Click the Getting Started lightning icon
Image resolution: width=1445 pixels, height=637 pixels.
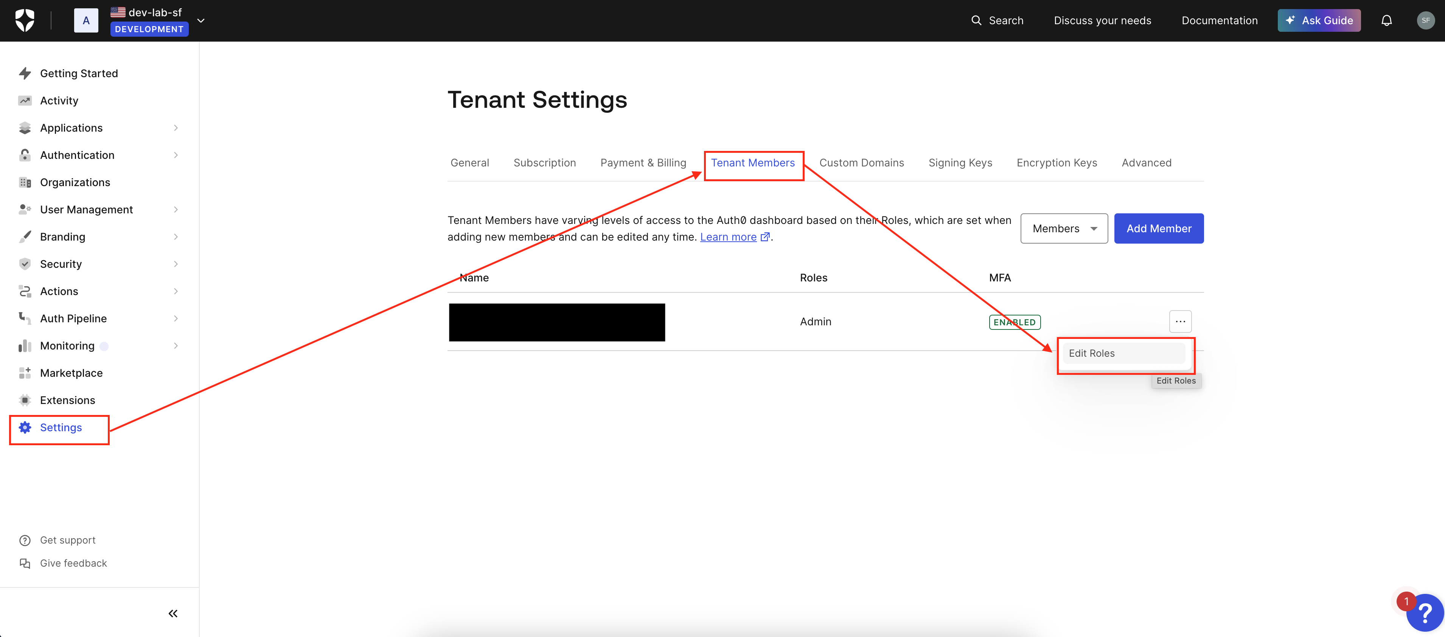click(x=25, y=73)
